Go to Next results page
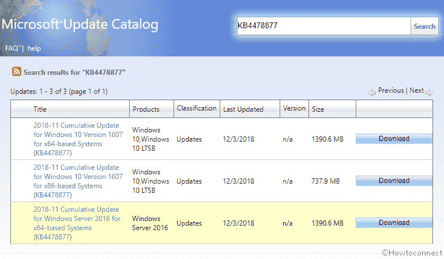 coord(416,90)
